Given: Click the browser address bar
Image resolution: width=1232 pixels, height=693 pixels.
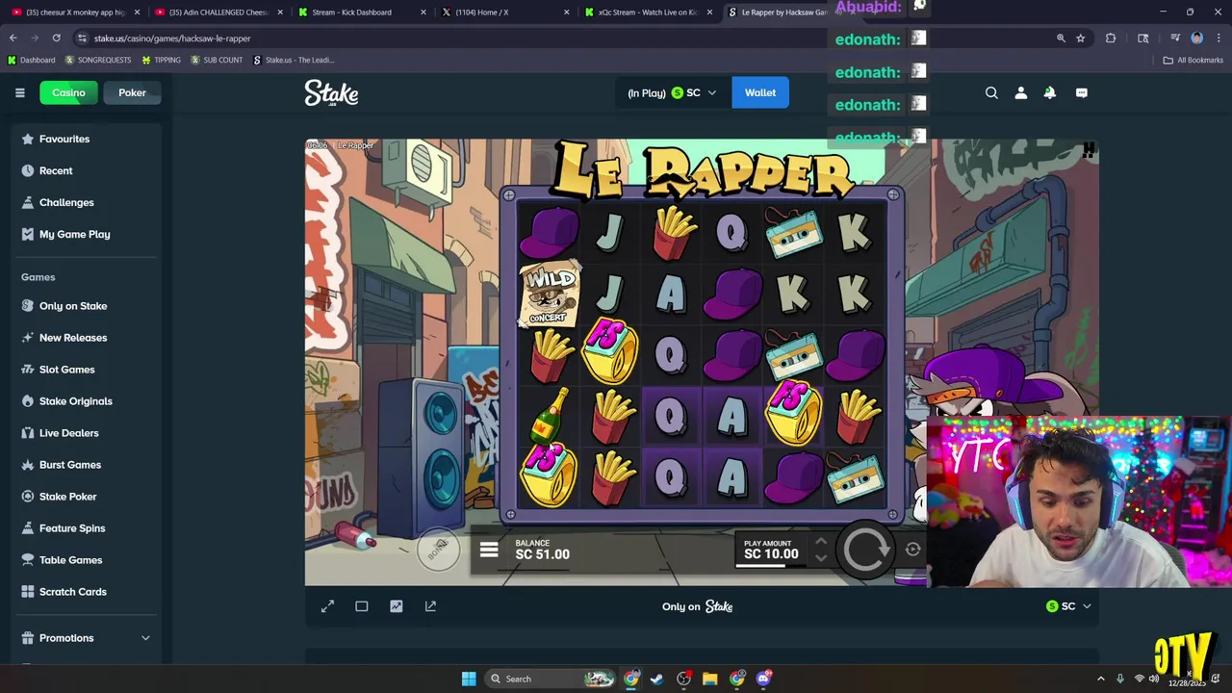Looking at the screenshot, I should (x=558, y=38).
